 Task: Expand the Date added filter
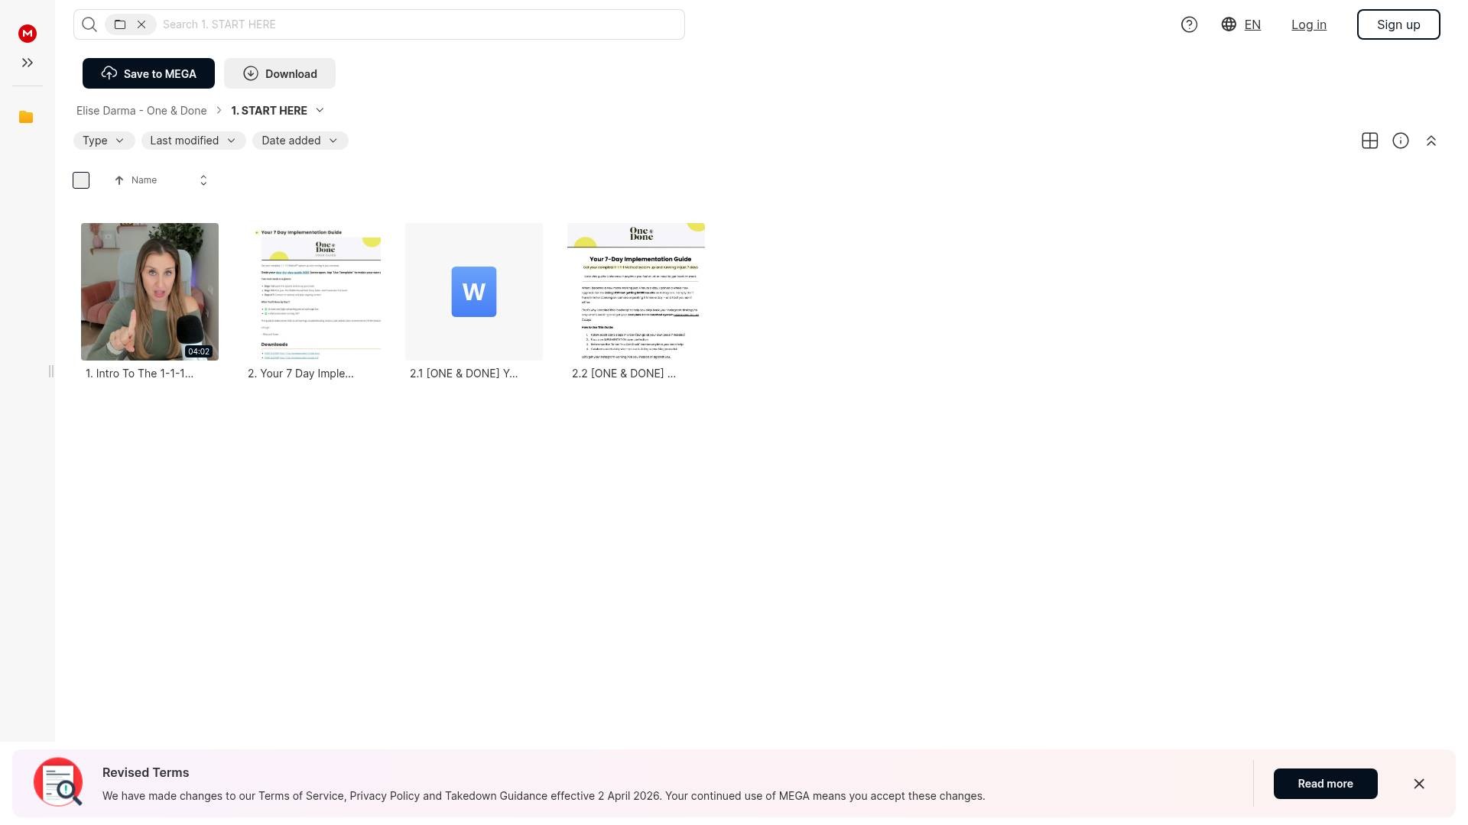tap(300, 141)
